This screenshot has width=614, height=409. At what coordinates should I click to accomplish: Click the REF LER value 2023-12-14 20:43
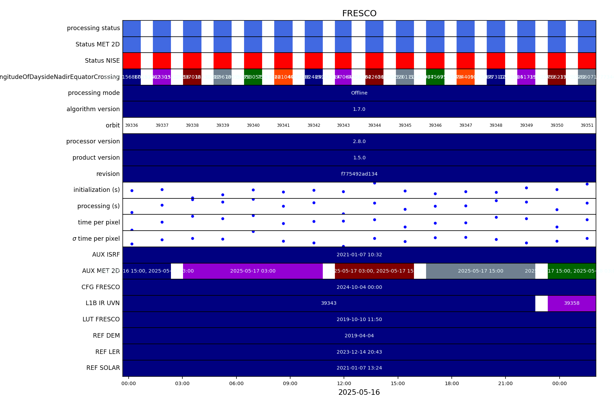pyautogui.click(x=359, y=352)
